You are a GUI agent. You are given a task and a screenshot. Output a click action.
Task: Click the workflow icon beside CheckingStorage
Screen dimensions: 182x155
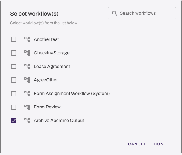[x=27, y=53]
